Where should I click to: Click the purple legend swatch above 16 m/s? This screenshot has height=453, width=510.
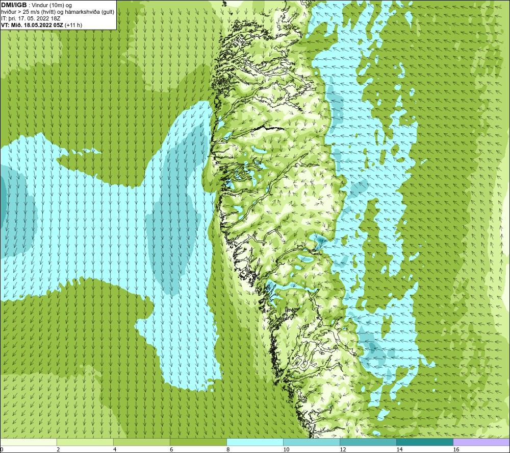481,442
